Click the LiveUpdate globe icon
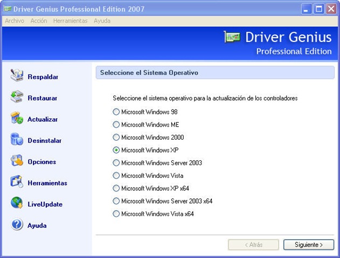 [17, 203]
